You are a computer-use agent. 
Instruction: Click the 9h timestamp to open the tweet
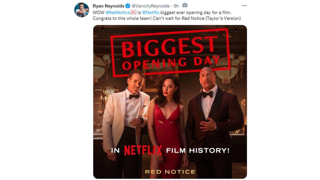click(177, 5)
